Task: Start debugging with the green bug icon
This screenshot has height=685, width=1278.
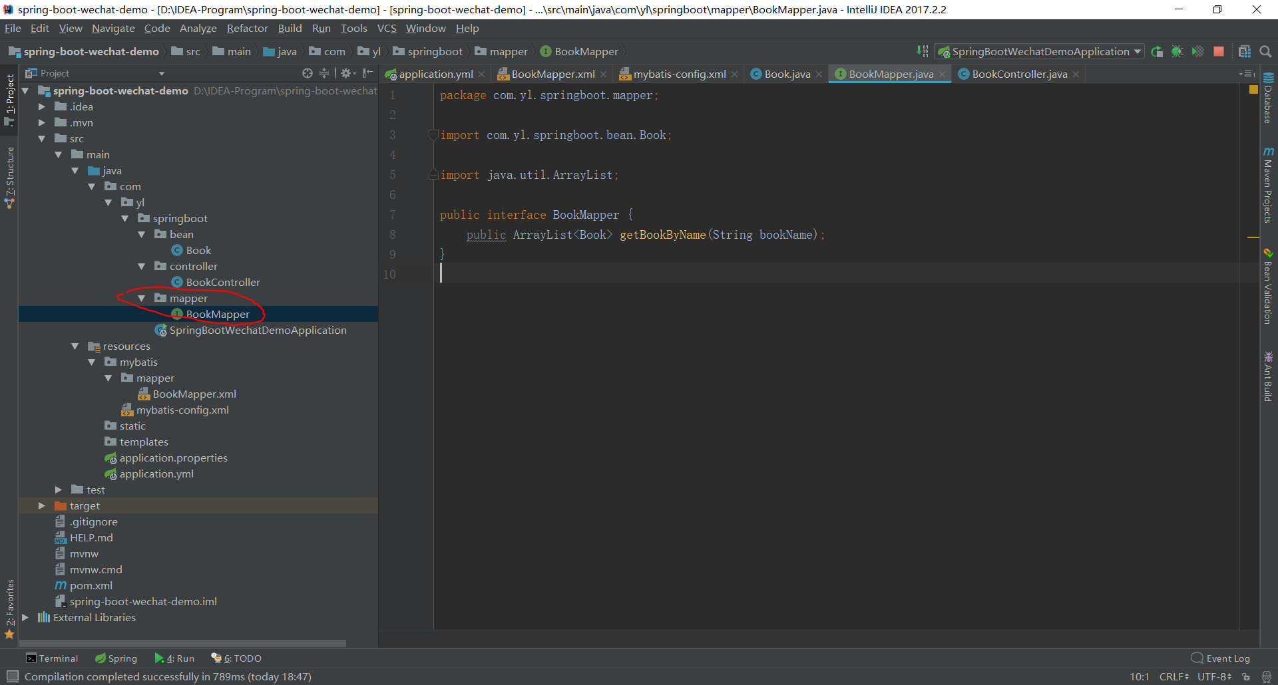Action: tap(1177, 51)
